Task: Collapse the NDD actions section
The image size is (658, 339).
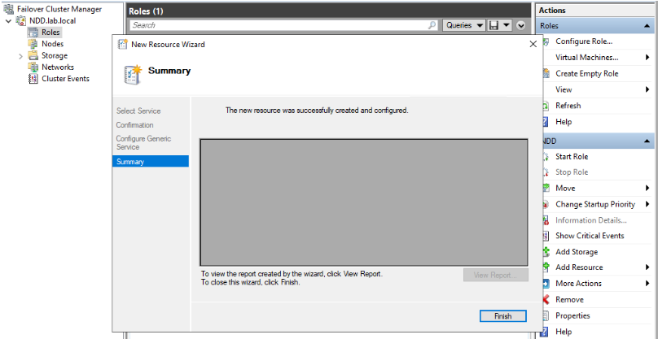Action: click(647, 141)
